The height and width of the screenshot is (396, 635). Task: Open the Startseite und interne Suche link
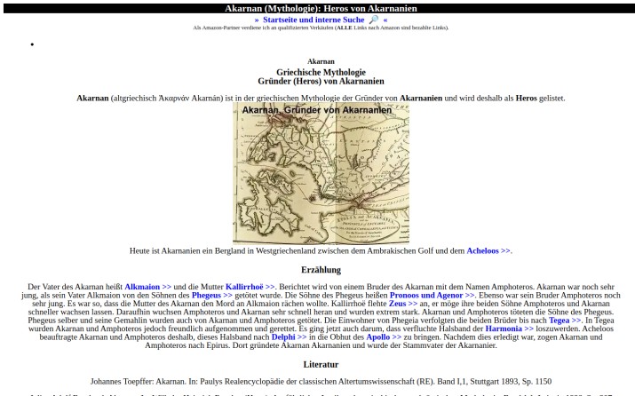click(314, 20)
